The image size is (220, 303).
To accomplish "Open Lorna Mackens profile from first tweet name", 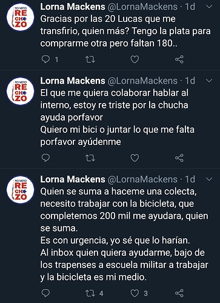I will point(73,7).
